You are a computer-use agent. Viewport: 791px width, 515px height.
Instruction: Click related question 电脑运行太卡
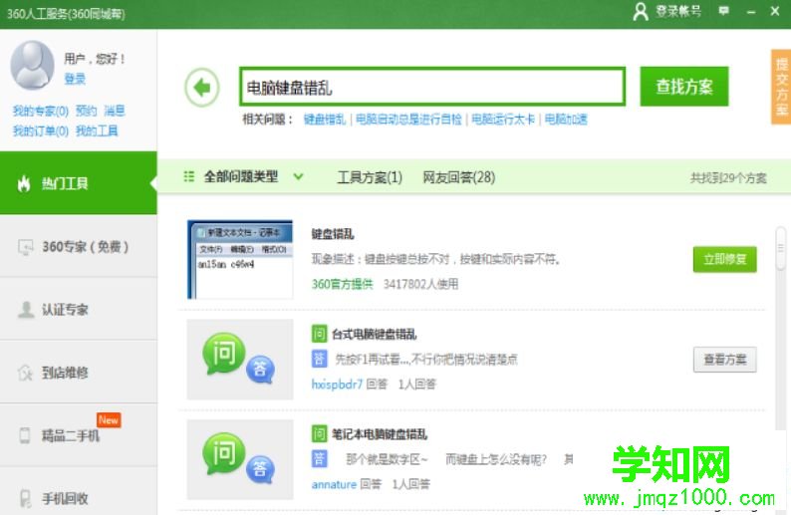pos(503,120)
